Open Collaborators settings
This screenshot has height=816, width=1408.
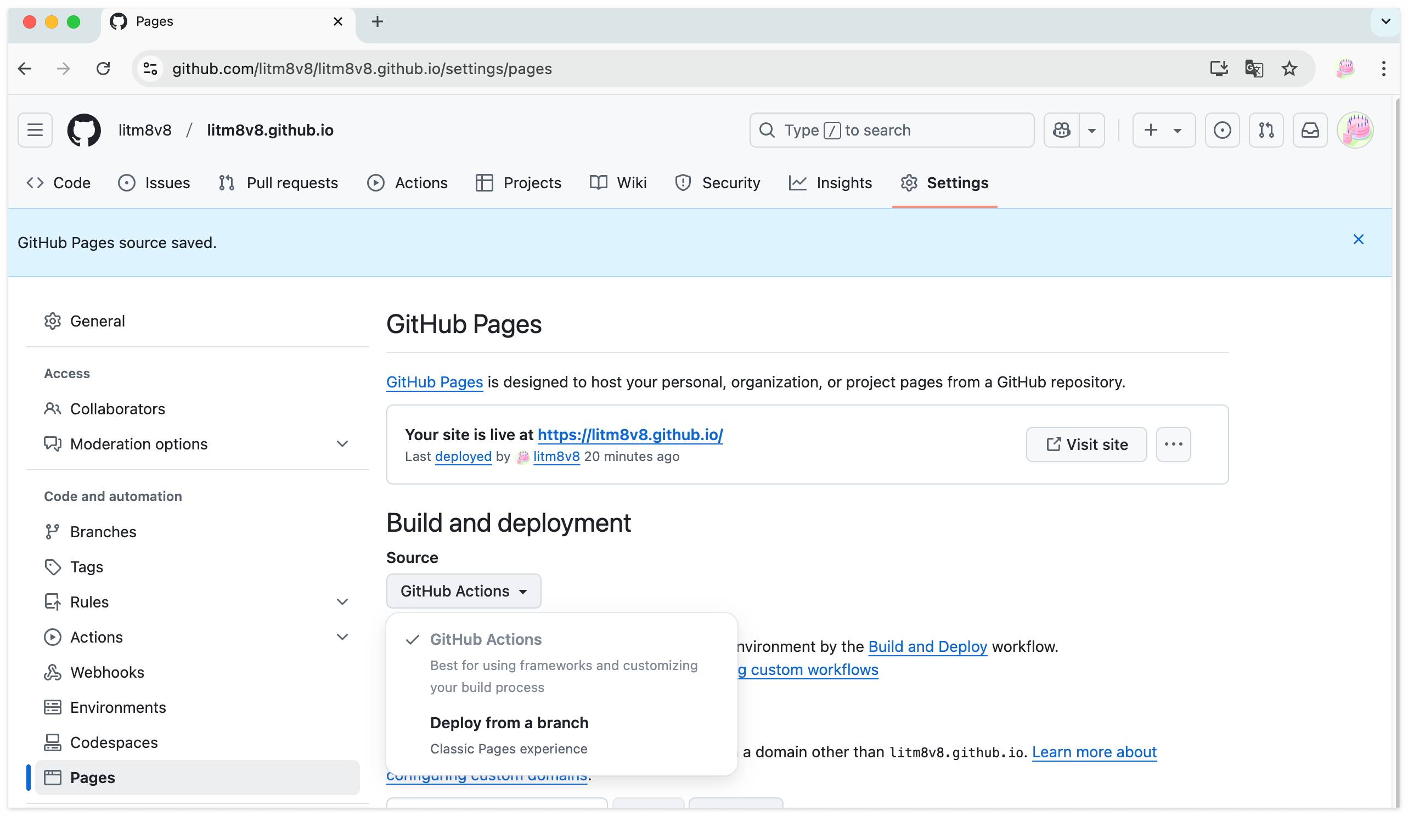click(x=196, y=409)
